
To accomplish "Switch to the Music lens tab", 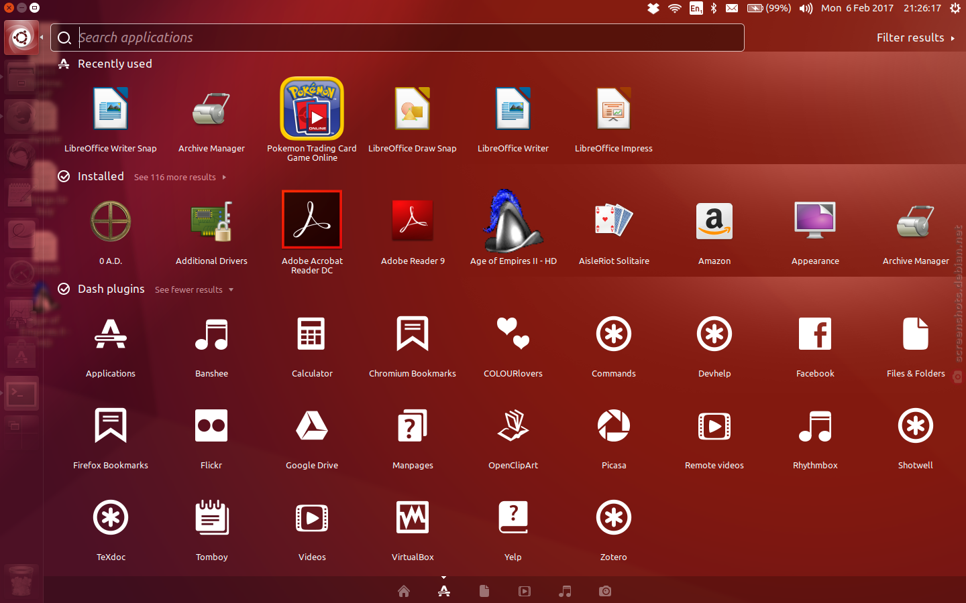I will (565, 591).
